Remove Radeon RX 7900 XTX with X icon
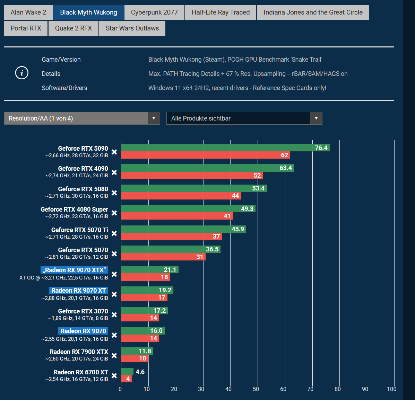The width and height of the screenshot is (415, 400). coord(114,356)
